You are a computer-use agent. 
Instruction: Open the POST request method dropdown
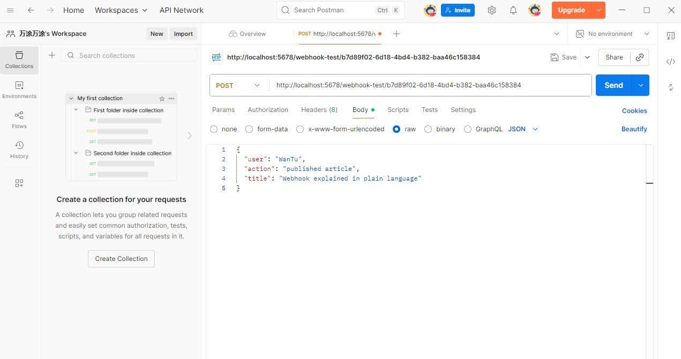click(x=238, y=85)
